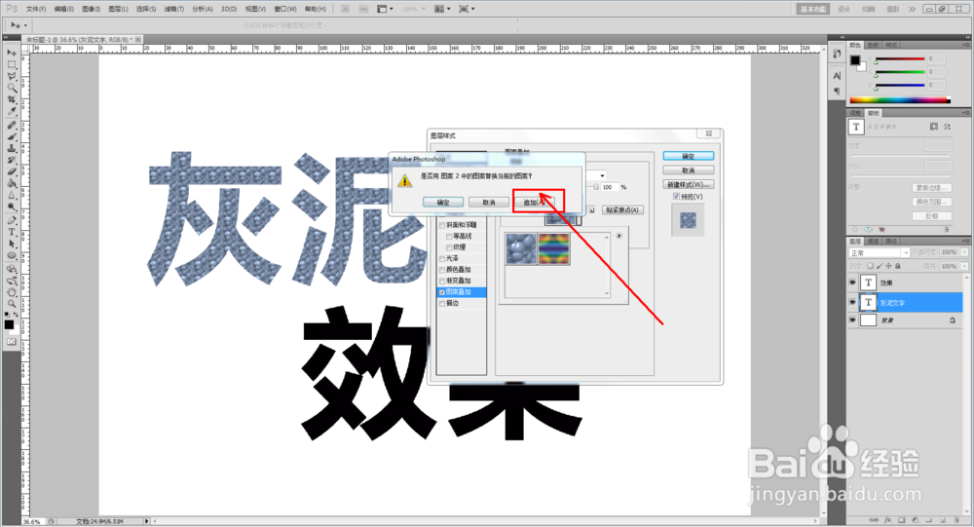Viewport: 974px width, 527px height.
Task: Click 确定 in the Layer Style dialog
Action: 689,156
